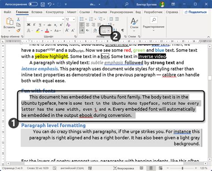
Task: Apply yellow text highlight color
Action: (x=38, y=30)
